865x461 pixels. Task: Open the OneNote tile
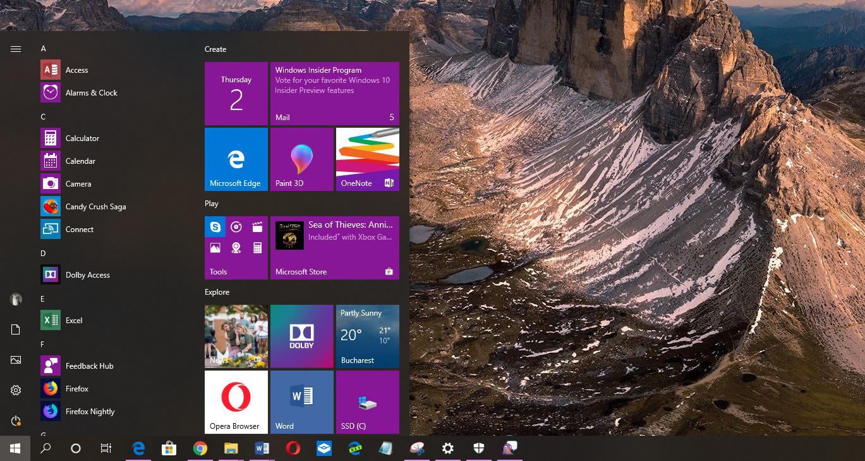click(x=368, y=159)
